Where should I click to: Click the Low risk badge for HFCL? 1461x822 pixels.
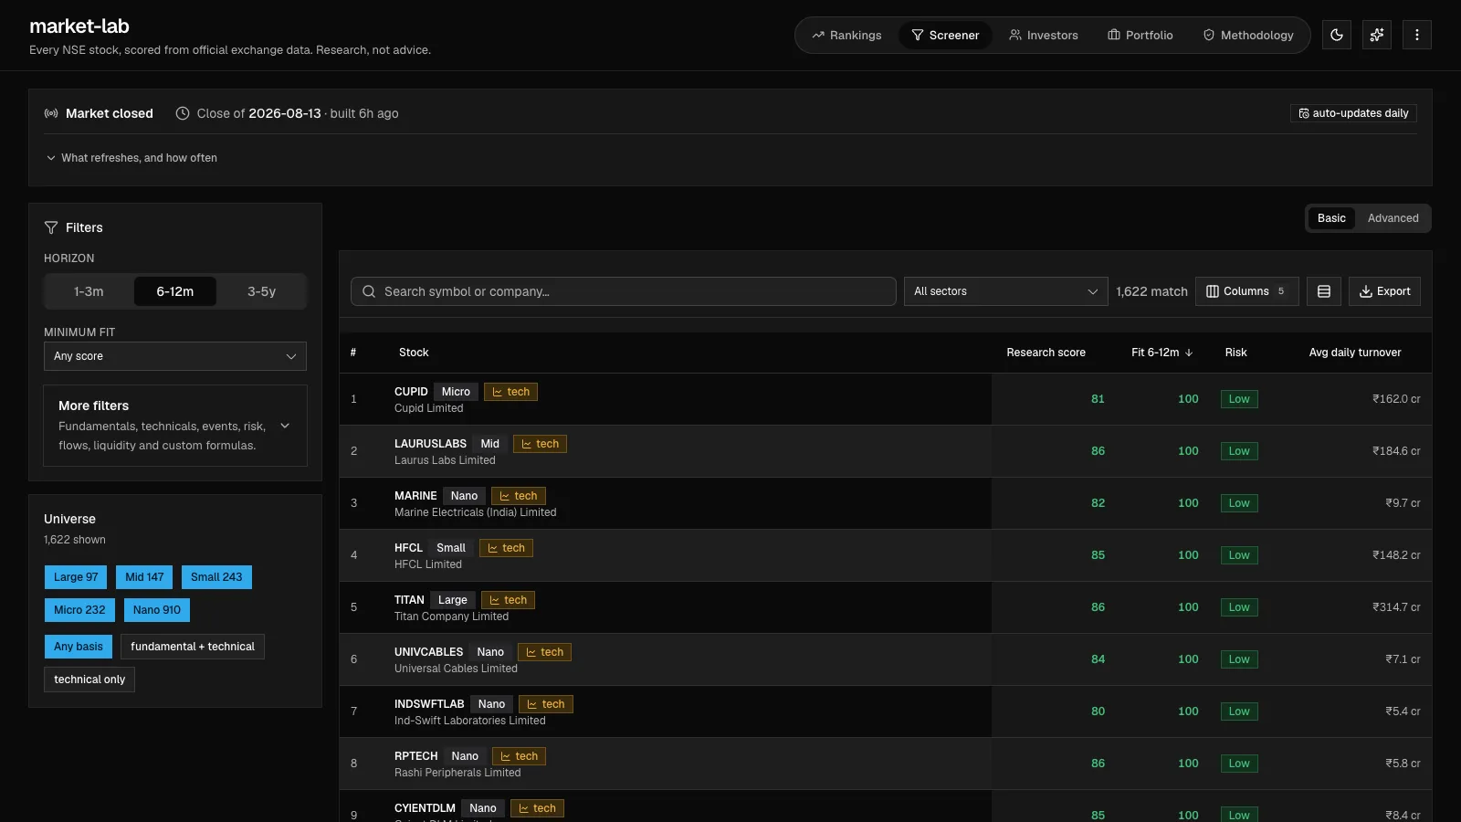(x=1239, y=555)
